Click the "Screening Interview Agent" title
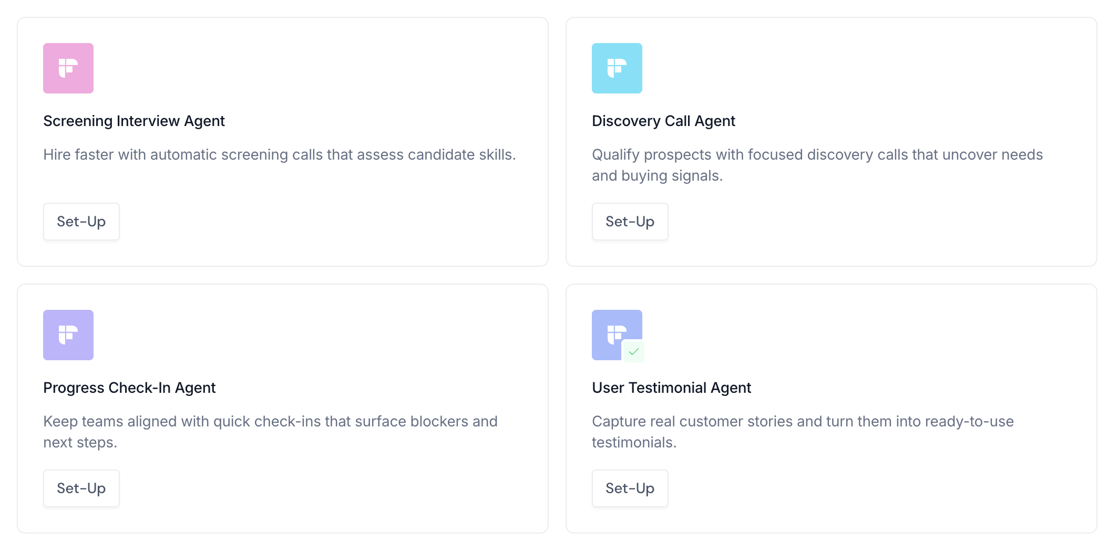Screen dimensions: 1108x543 tap(134, 121)
